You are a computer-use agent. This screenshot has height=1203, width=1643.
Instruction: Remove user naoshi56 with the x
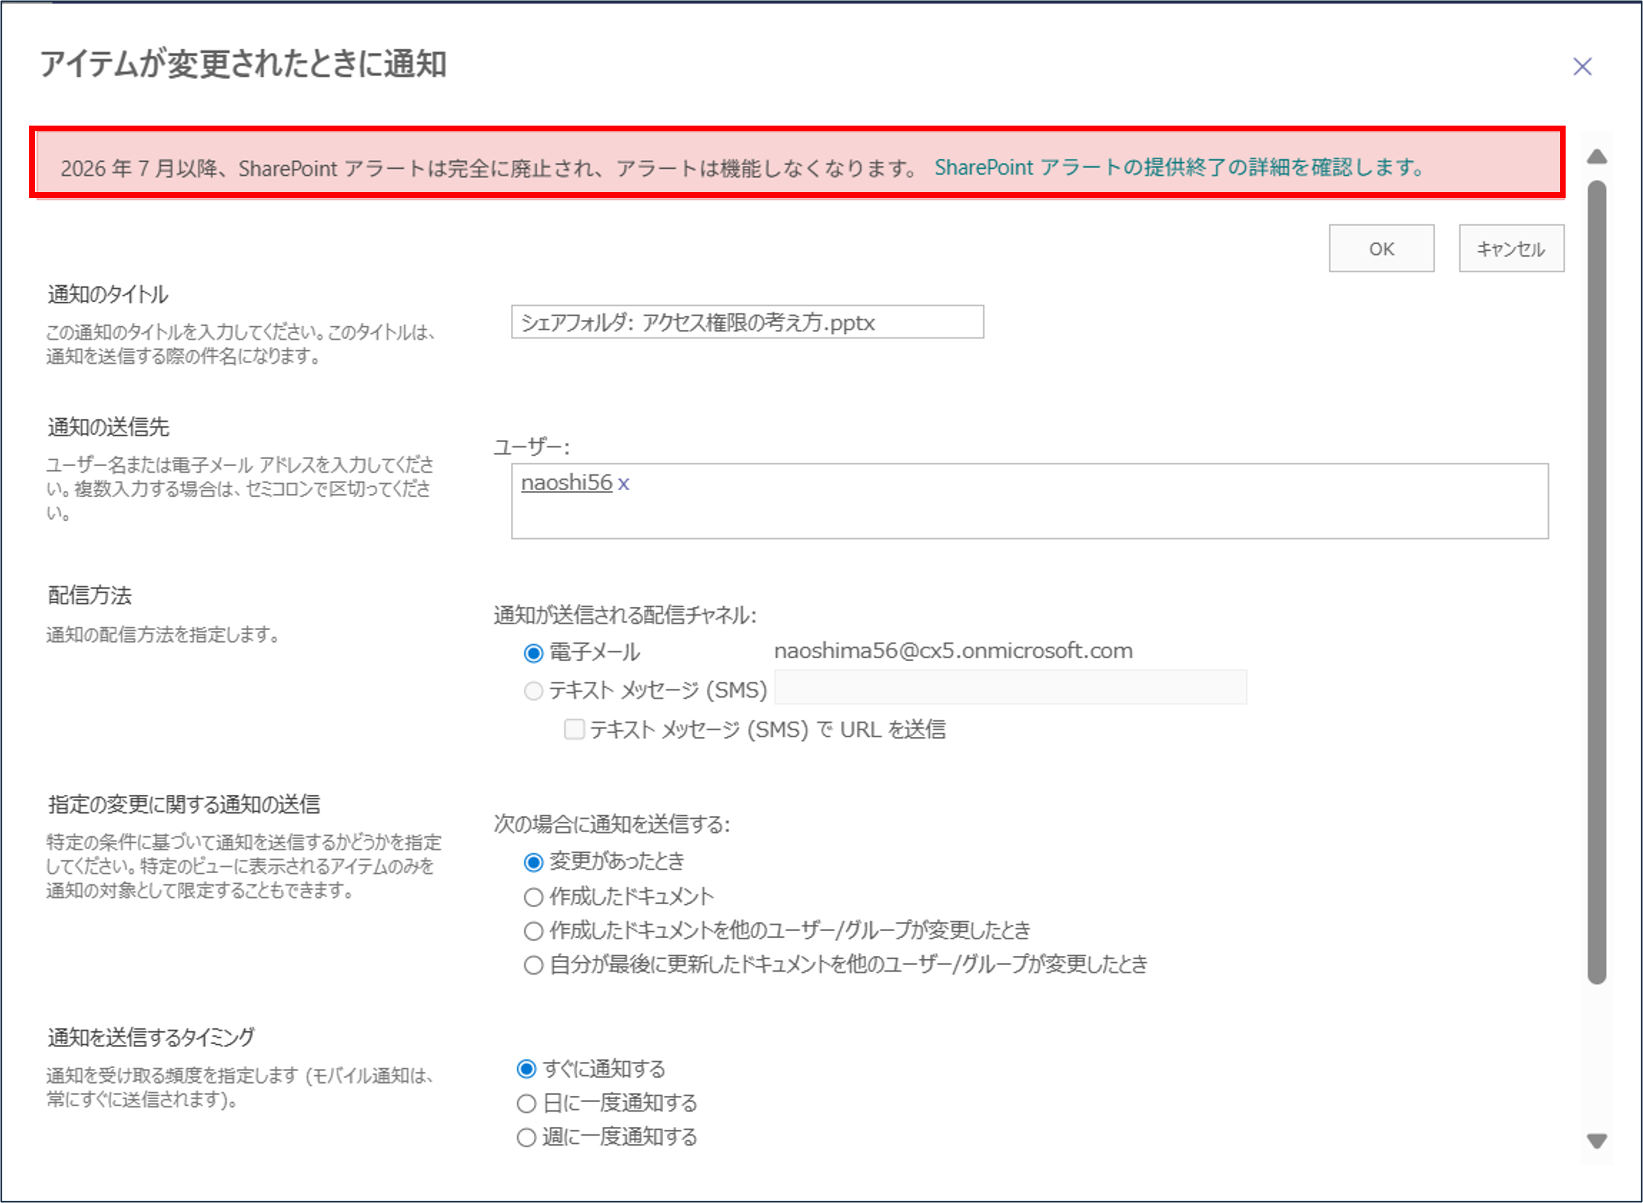623,483
